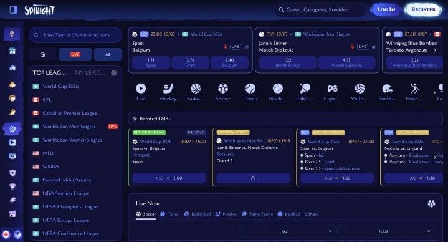Advance featured matches carousel with arrow
This screenshot has width=448, height=242.
[435, 50]
